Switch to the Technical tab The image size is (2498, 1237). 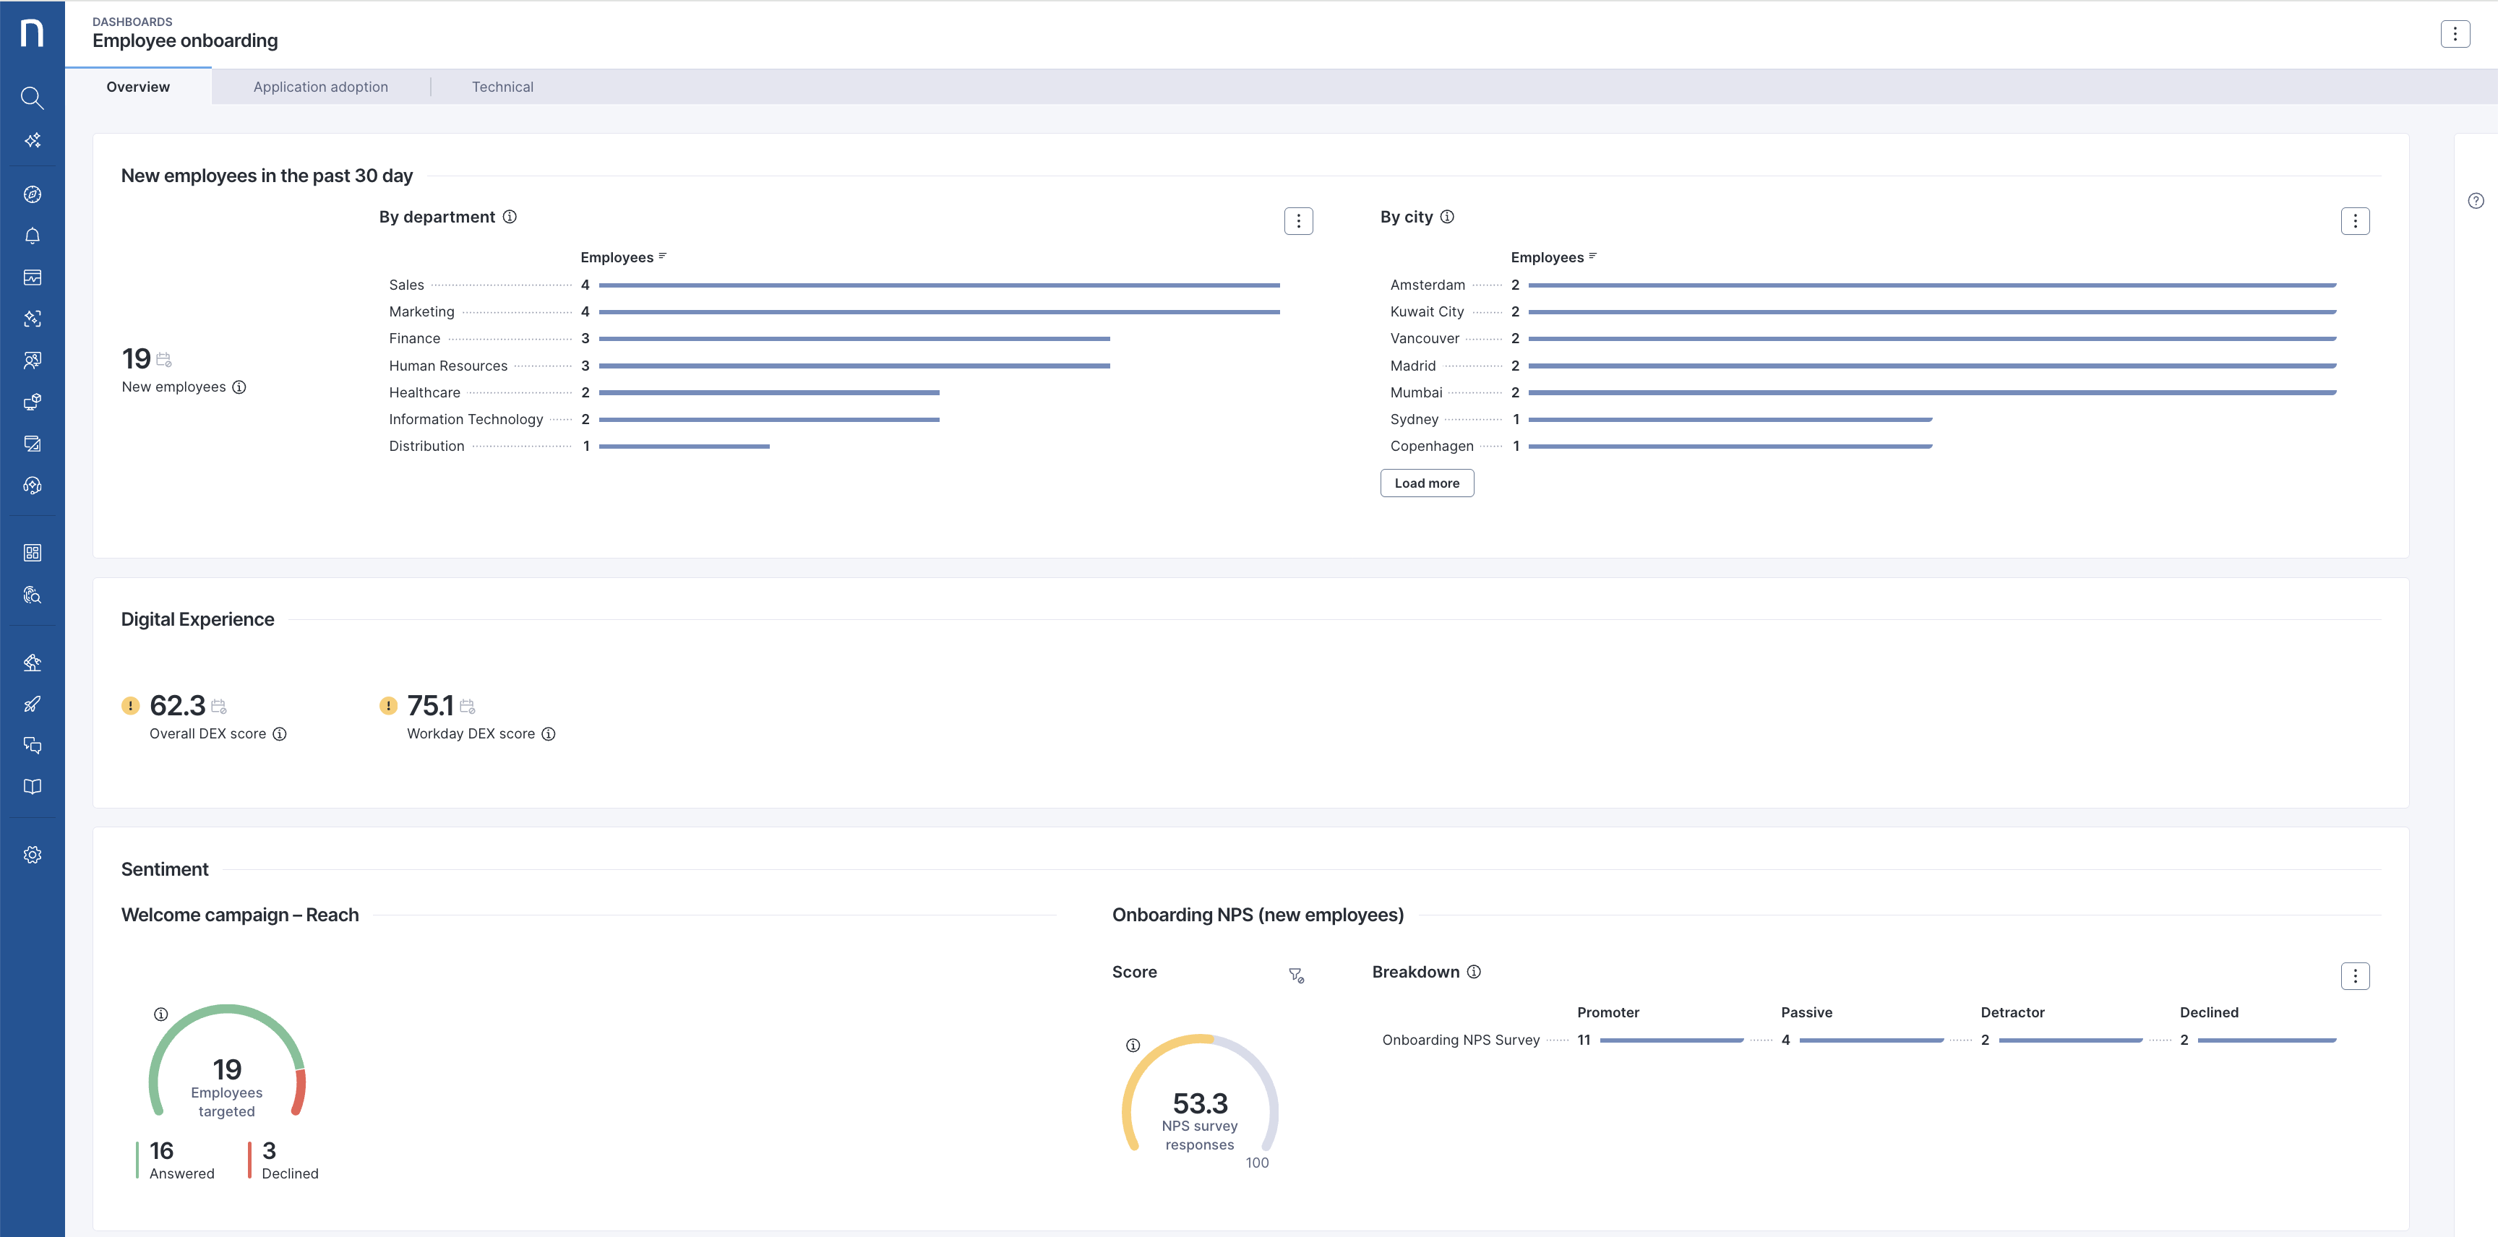[502, 87]
